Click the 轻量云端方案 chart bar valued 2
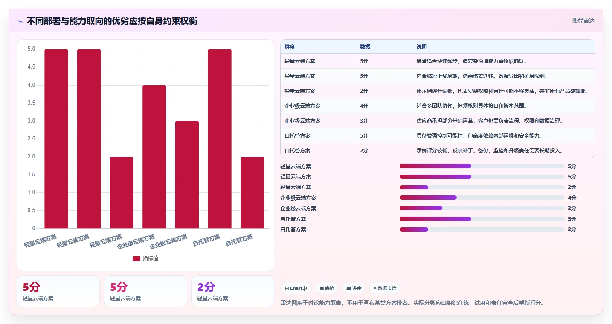 click(122, 192)
